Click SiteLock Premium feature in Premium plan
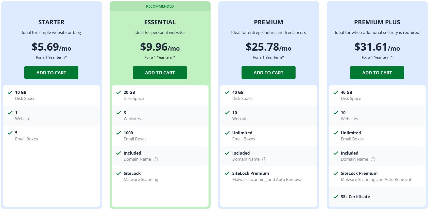The width and height of the screenshot is (428, 210). [250, 173]
